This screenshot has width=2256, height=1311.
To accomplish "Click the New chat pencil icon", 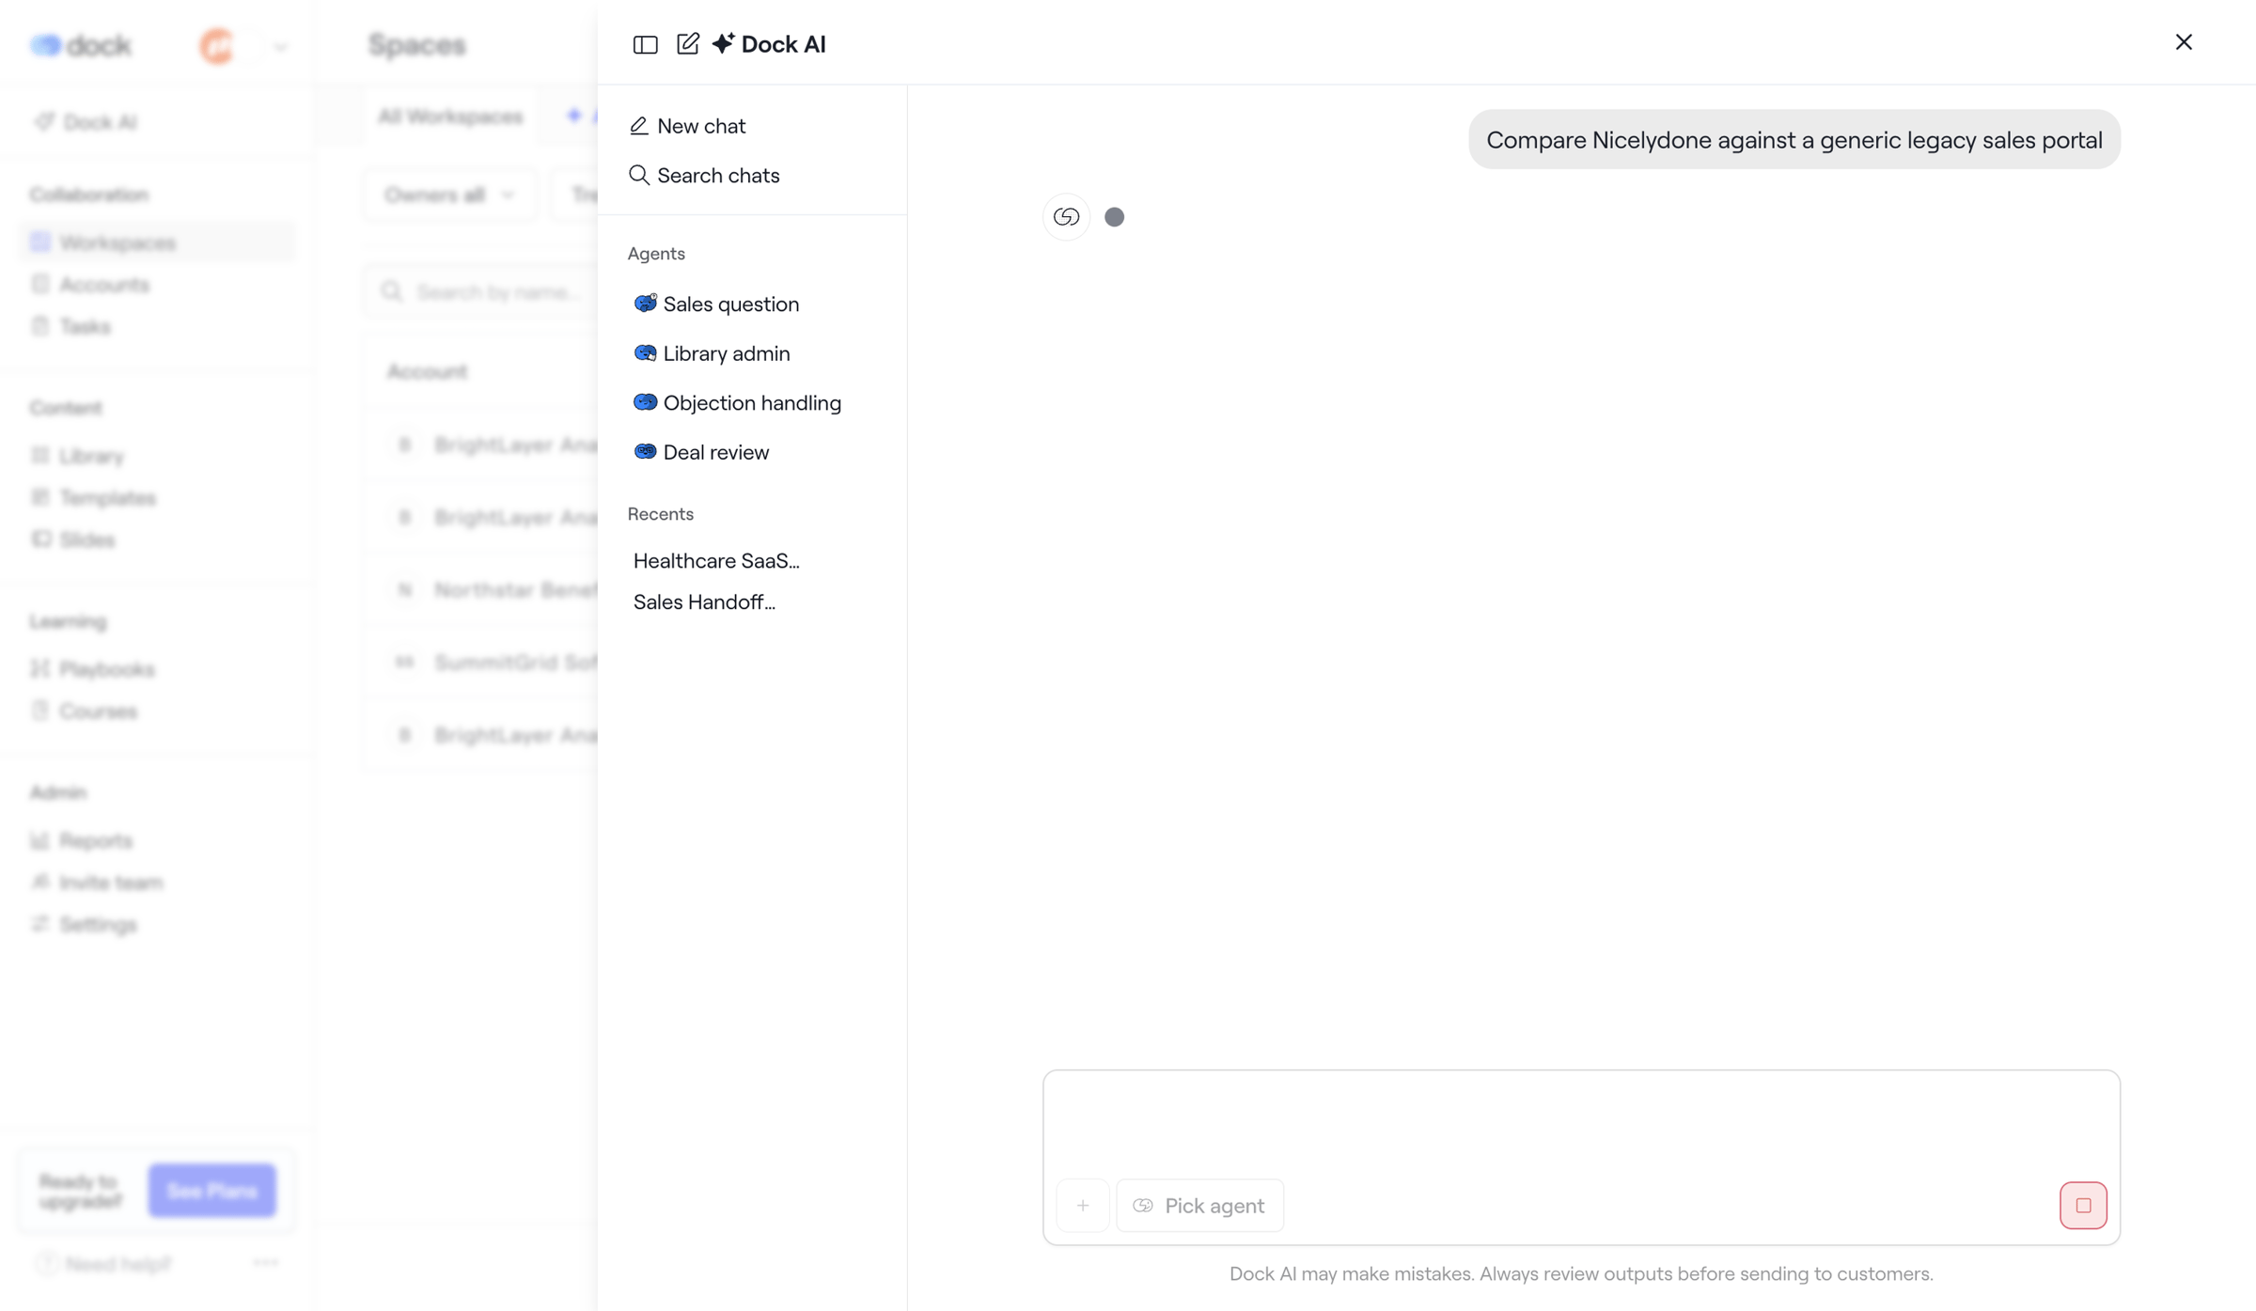I will click(x=639, y=126).
